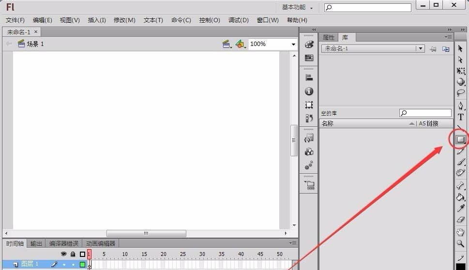Select the Lasso tool
This screenshot has width=469, height=270.
pos(461,93)
